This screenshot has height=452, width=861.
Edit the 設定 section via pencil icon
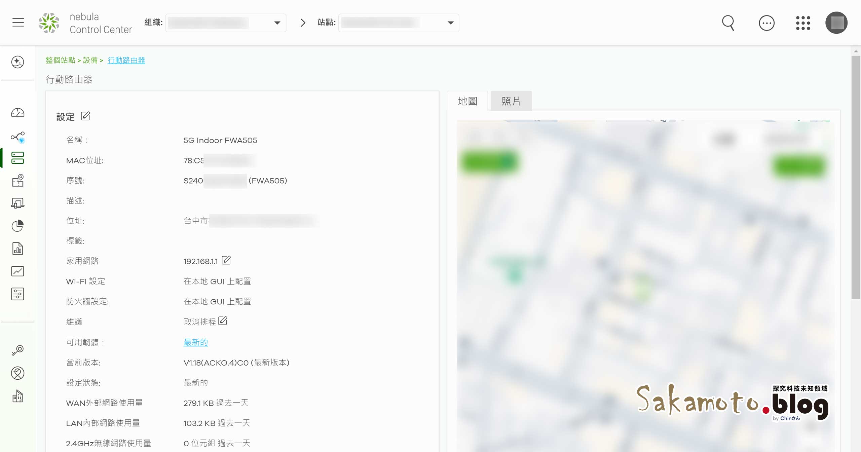pos(85,116)
